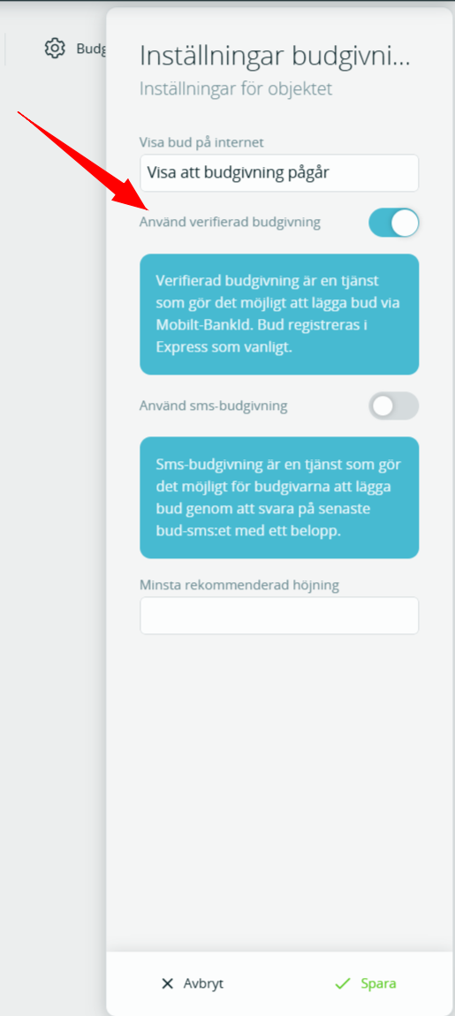Click the dimmed backdrop left of the panel
This screenshot has width=455, height=1016.
pyautogui.click(x=52, y=519)
